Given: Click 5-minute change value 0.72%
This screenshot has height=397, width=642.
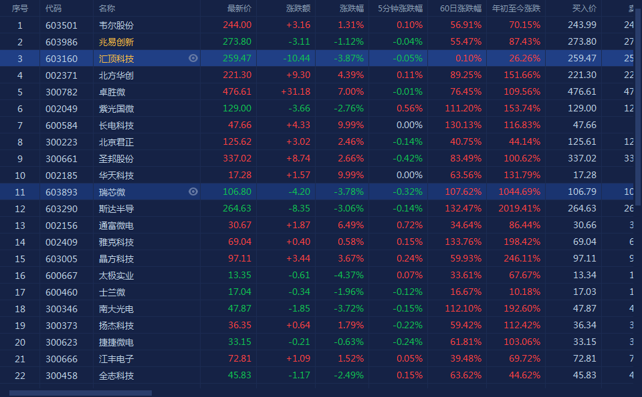Looking at the screenshot, I should tap(409, 225).
